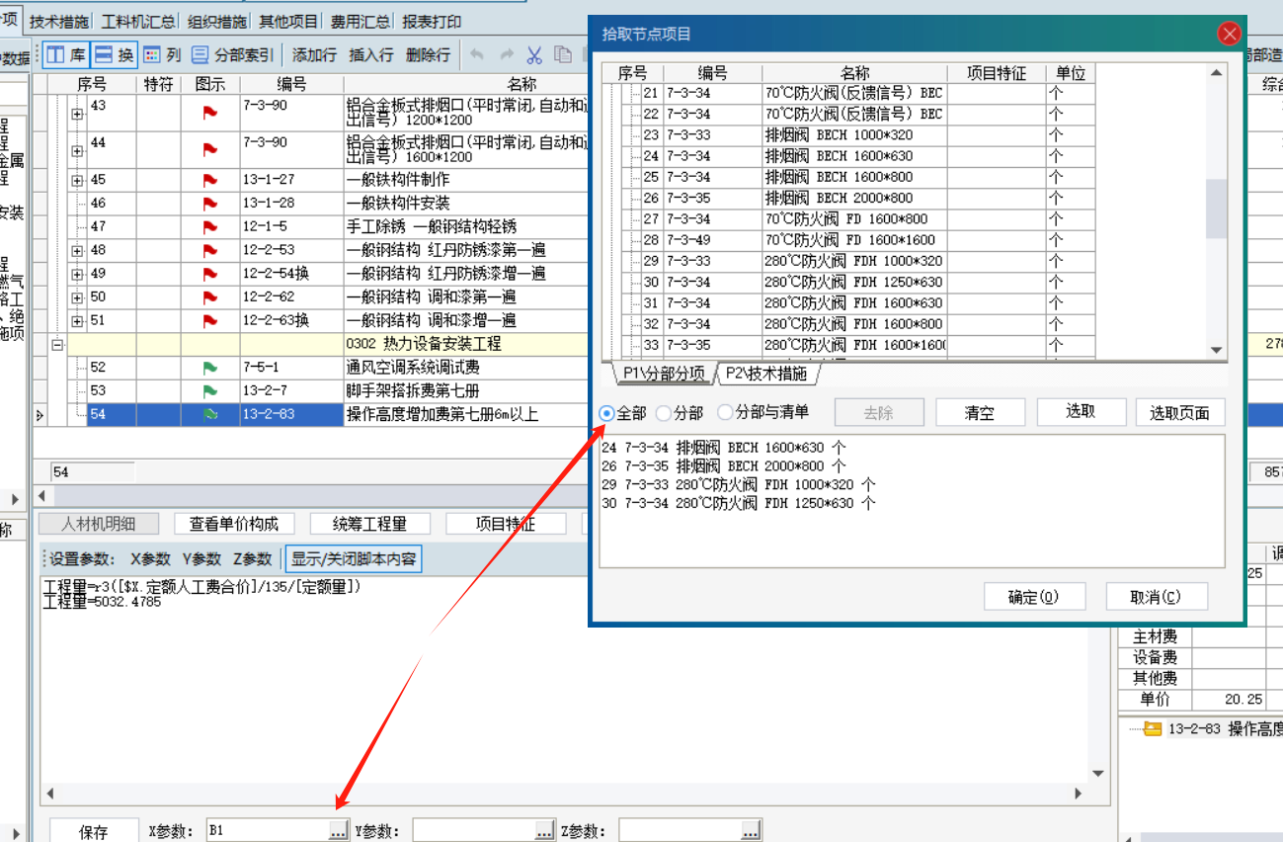Switch to 报表打印 tab

432,21
